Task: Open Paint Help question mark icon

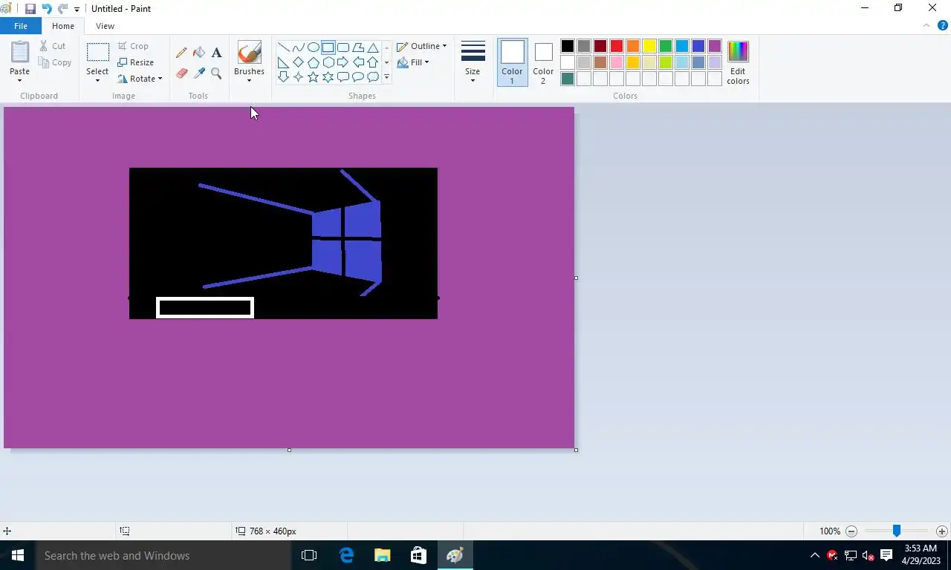Action: [x=943, y=25]
